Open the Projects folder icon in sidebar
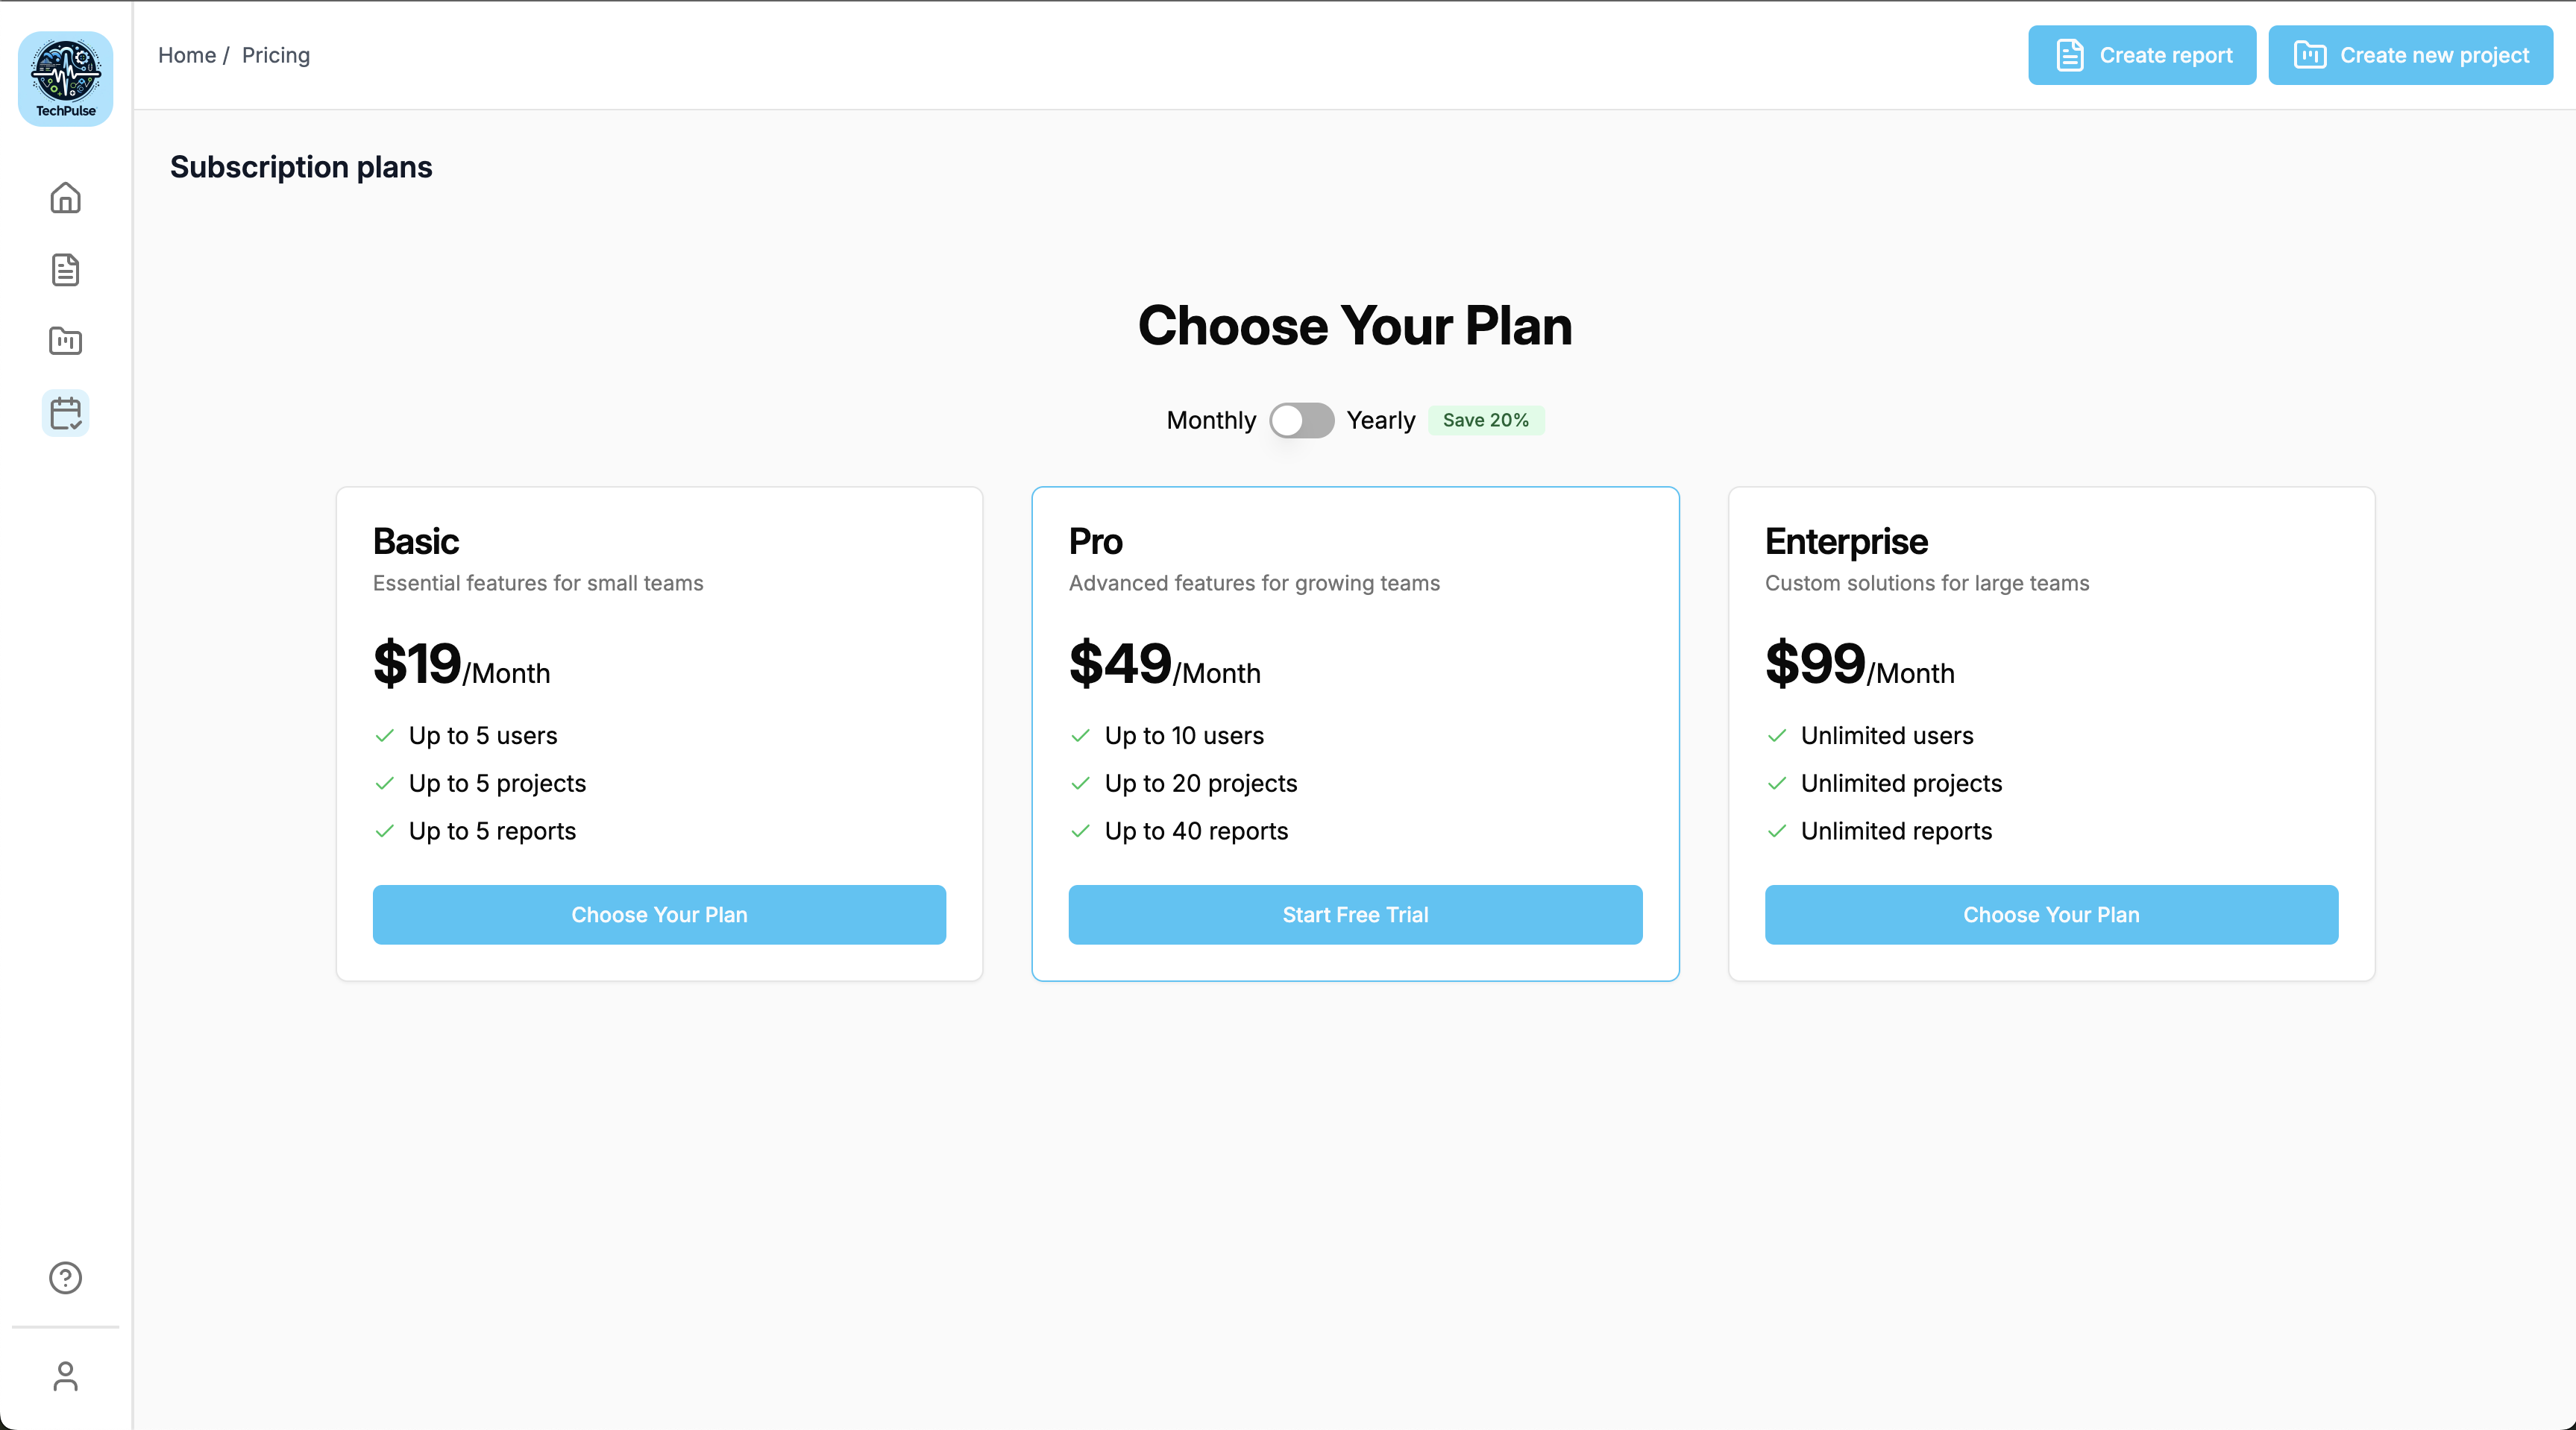The image size is (2576, 1430). point(66,341)
